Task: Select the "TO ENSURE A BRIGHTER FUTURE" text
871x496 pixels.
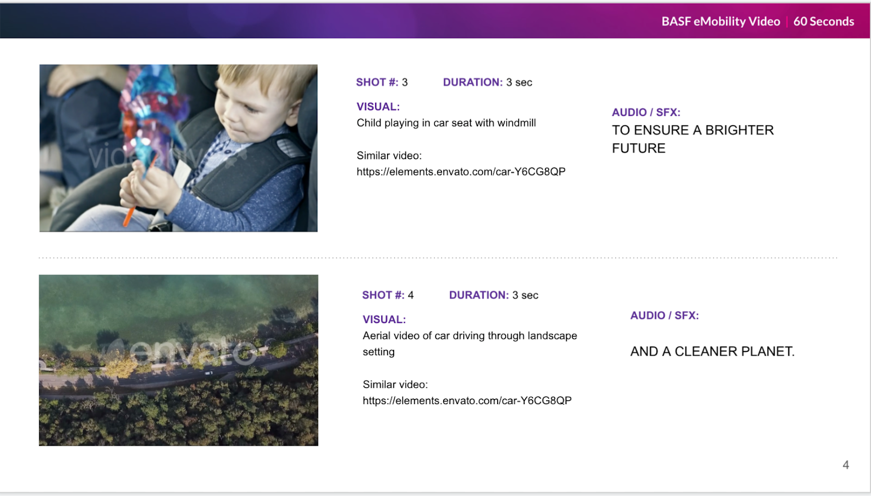Action: click(692, 139)
